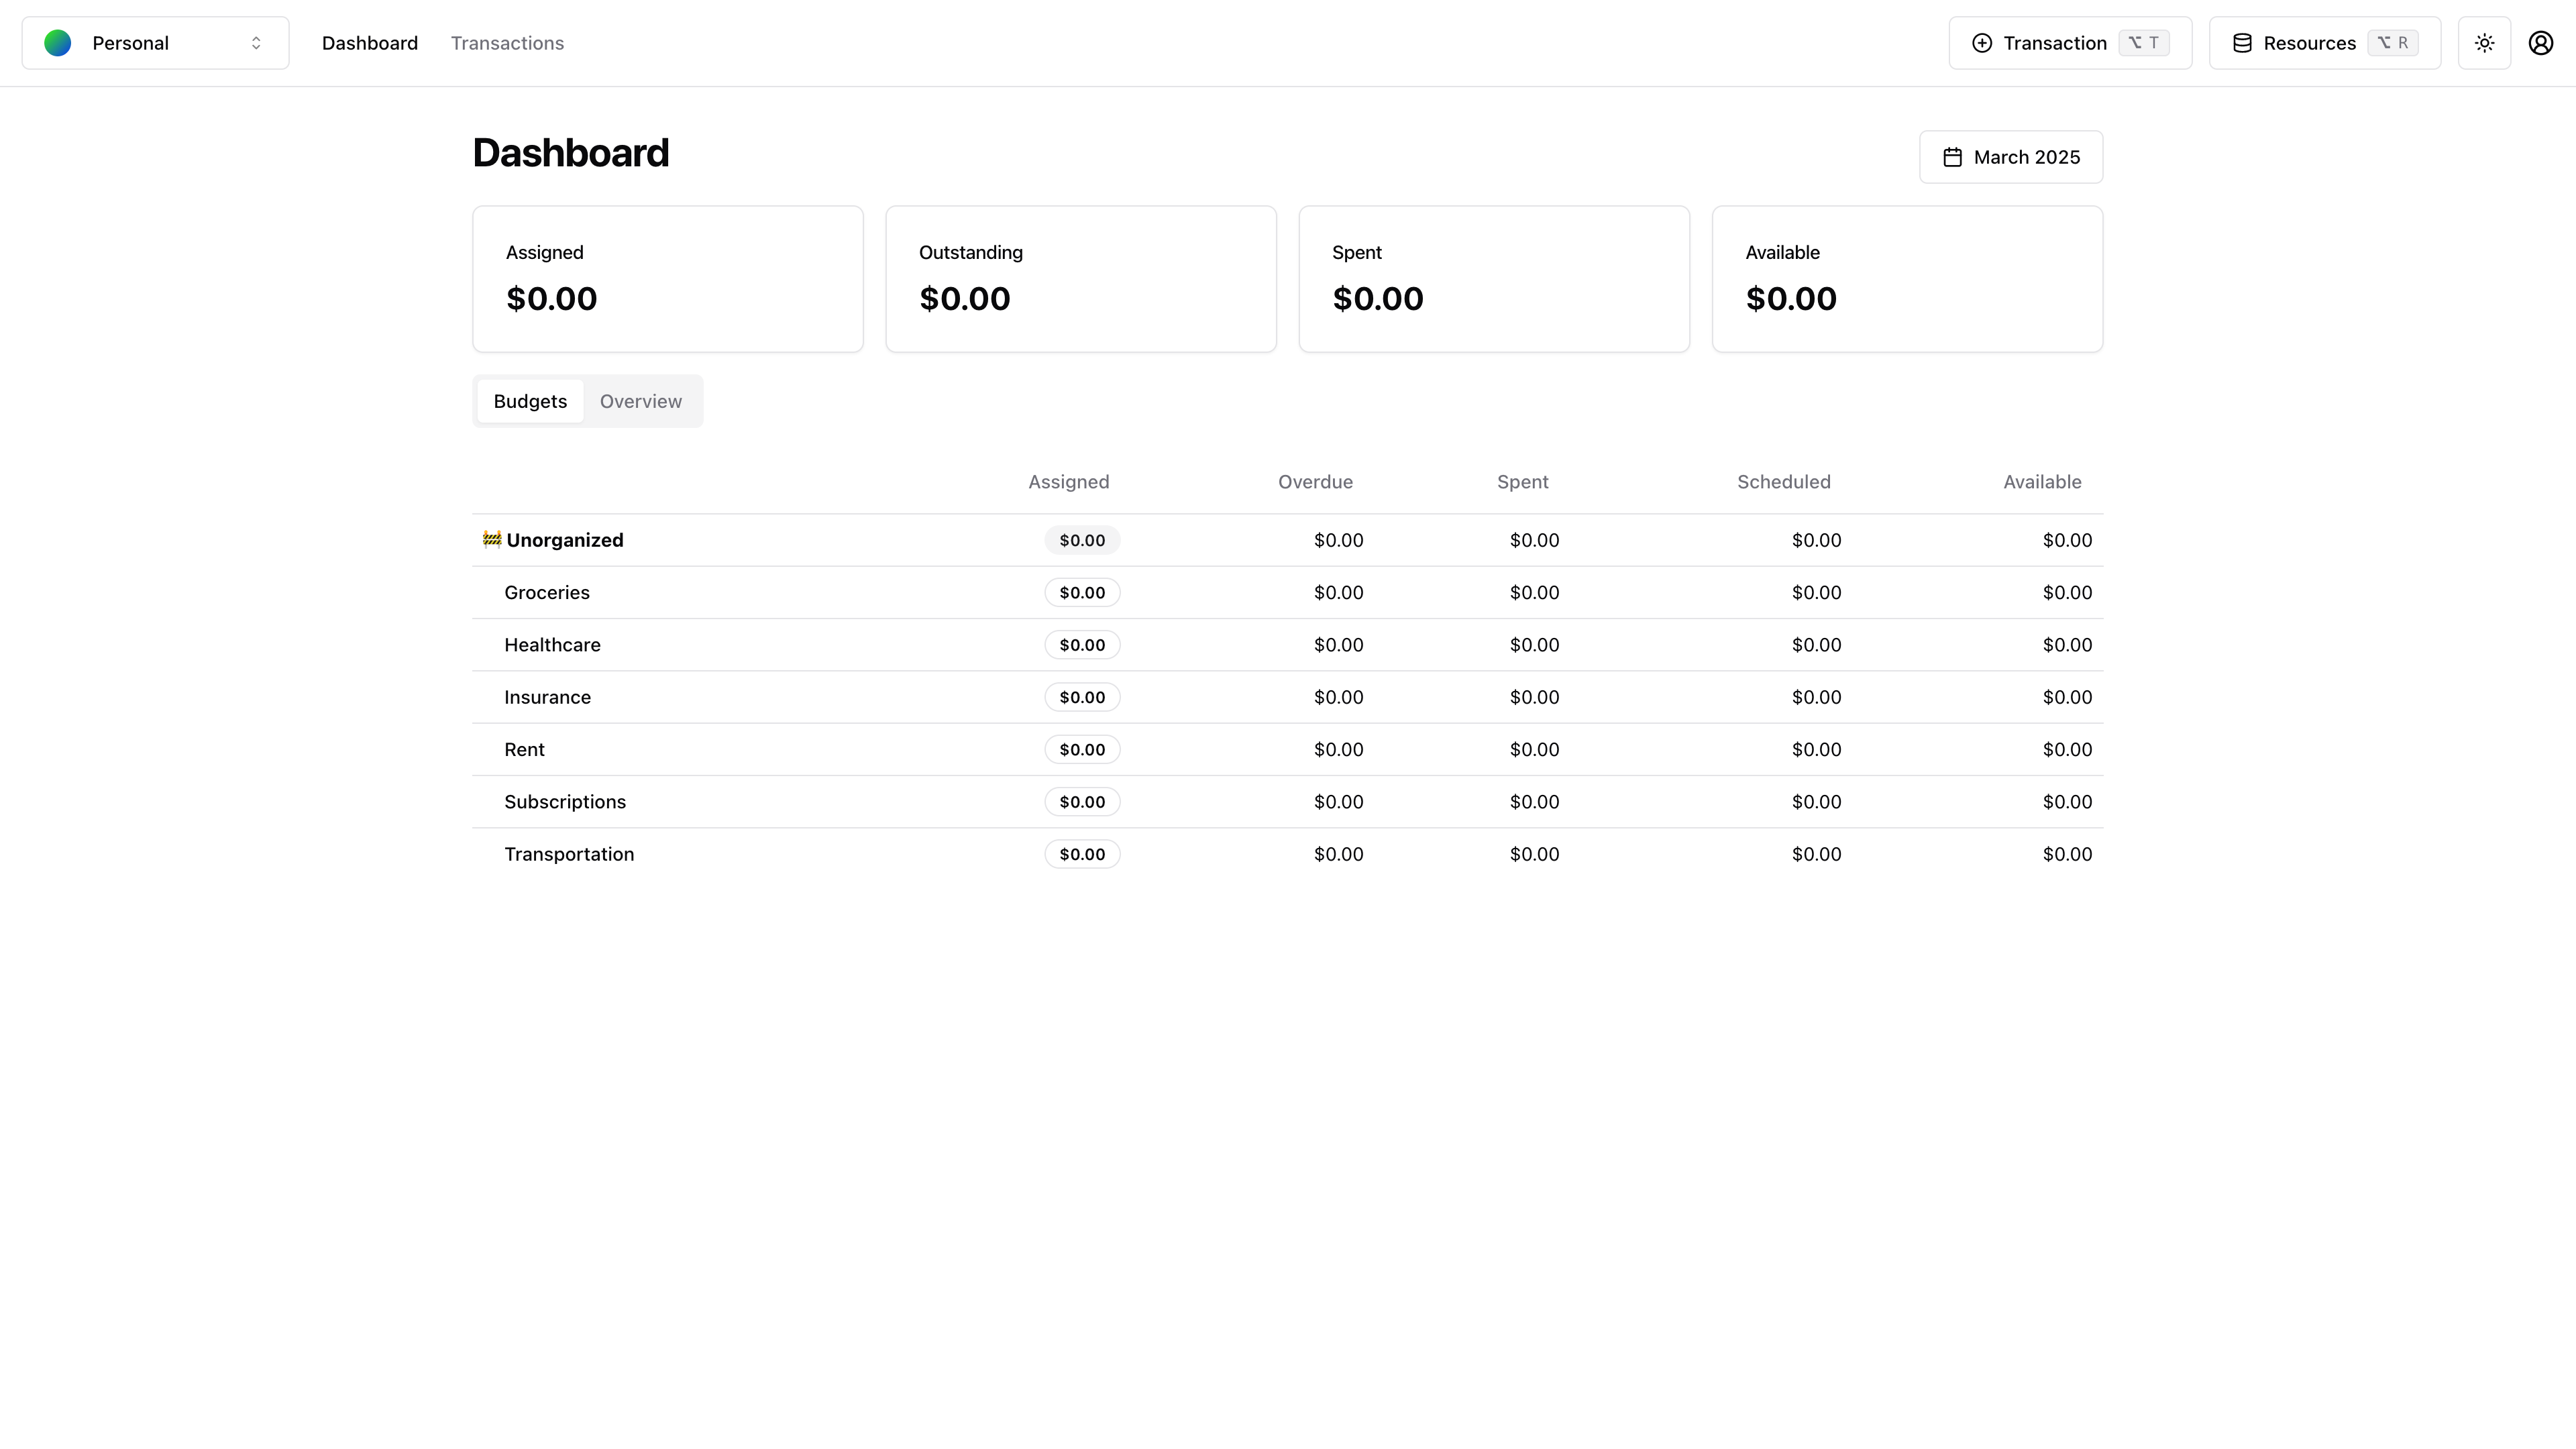The image size is (2576, 1449).
Task: Click the Spent summary card
Action: tap(1494, 279)
